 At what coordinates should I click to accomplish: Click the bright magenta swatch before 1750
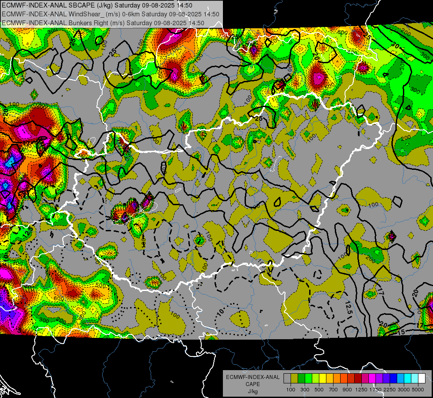coord(372,379)
